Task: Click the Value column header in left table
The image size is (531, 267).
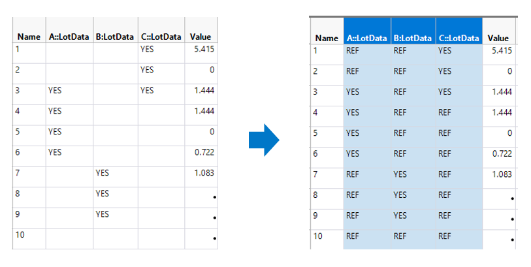Action: 201,37
